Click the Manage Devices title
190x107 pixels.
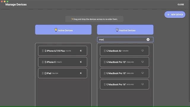point(16,4)
